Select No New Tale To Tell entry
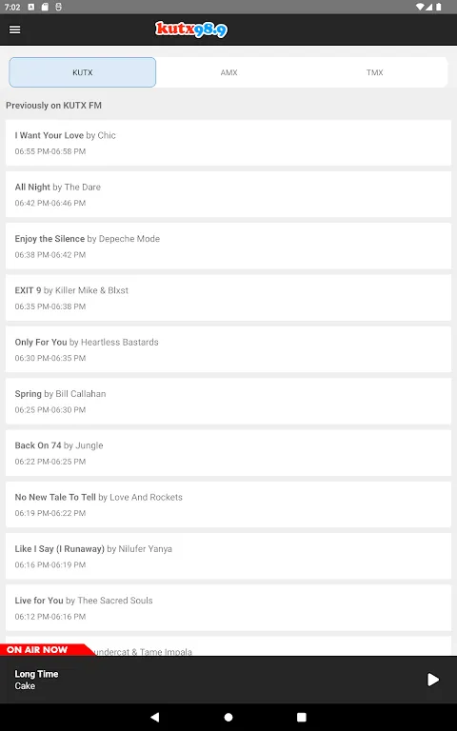 click(x=228, y=504)
